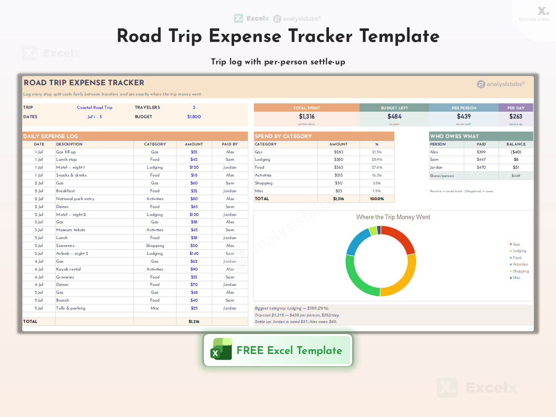Screen dimensions: 556x417
Task: Select Alex's paid amount '$399'
Action: pyautogui.click(x=481, y=152)
